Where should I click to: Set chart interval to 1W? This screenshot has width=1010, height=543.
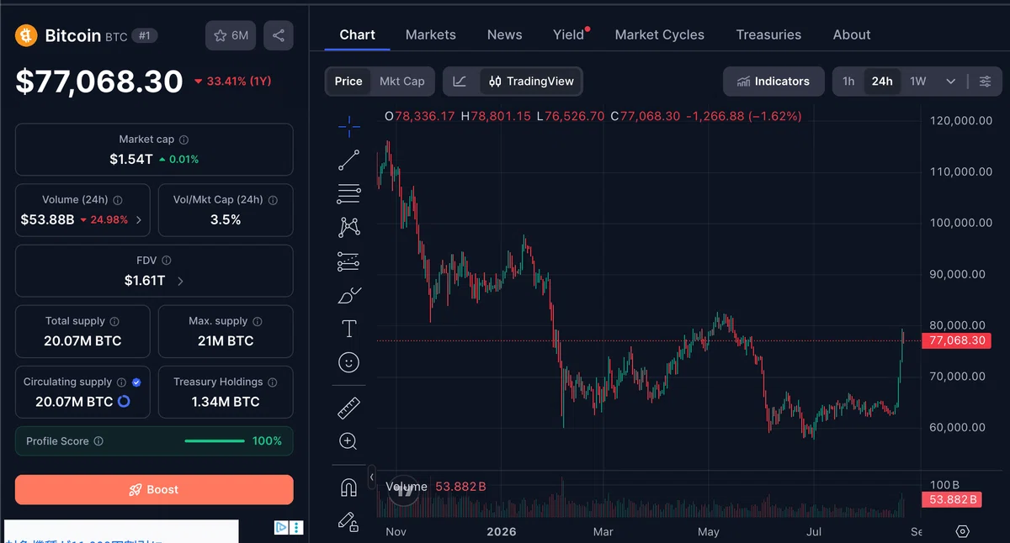pos(918,82)
